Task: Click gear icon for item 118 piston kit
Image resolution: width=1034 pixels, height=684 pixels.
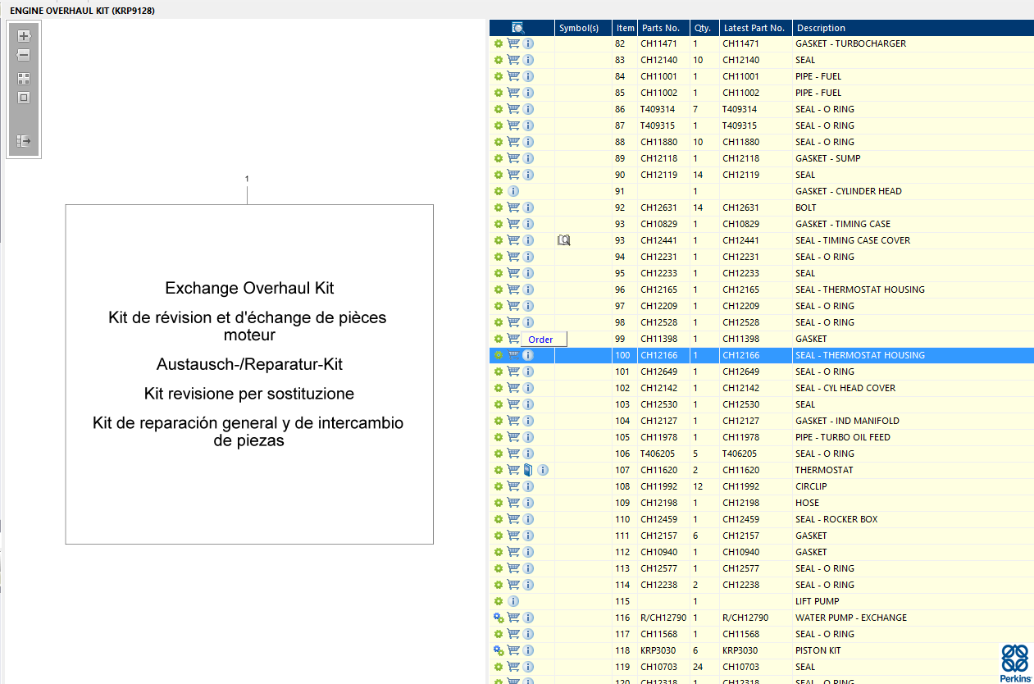Action: (498, 650)
